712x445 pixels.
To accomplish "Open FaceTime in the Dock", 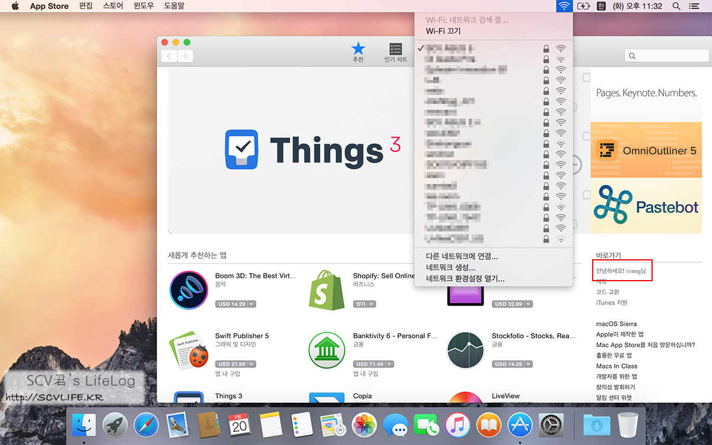I will click(427, 425).
